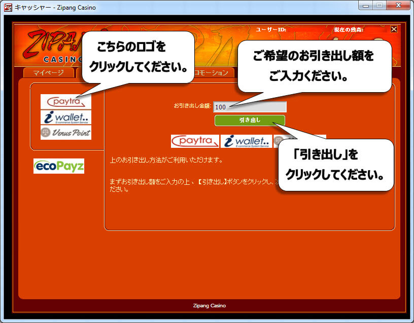This screenshot has height=323, width=414.
Task: Click the text 上のお引き出し方法がご利用いただけます。
Action: (x=166, y=160)
